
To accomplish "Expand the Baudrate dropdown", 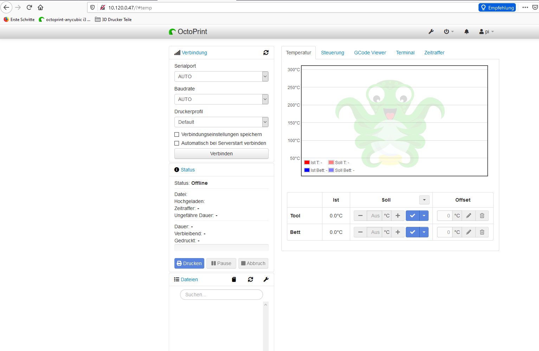I will click(221, 99).
